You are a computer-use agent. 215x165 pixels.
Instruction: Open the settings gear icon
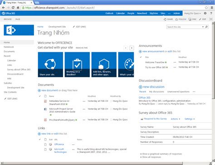pos(205,13)
